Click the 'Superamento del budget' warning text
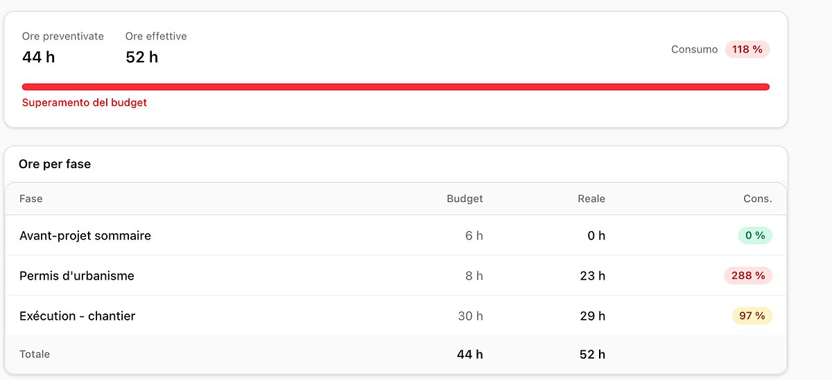Screen dimensions: 832x380 (85, 102)
